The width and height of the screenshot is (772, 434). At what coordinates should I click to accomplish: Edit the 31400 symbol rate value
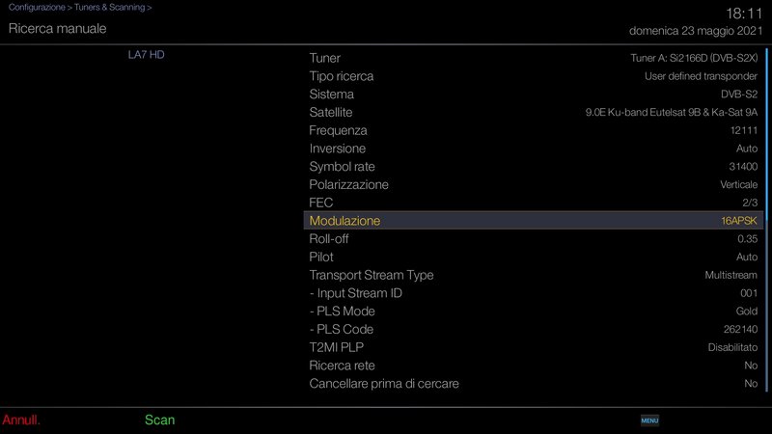pos(743,166)
